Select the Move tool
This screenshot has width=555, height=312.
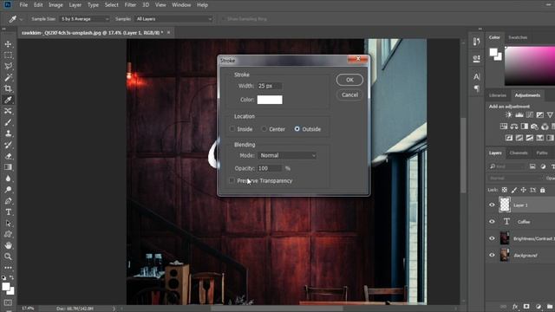(8, 44)
